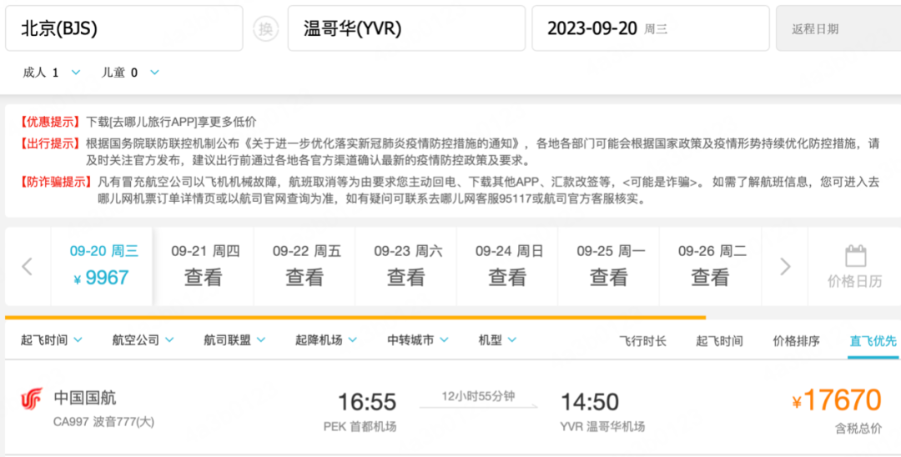Select the 09-25 周一 date tab
The width and height of the screenshot is (901, 457).
coord(609,266)
